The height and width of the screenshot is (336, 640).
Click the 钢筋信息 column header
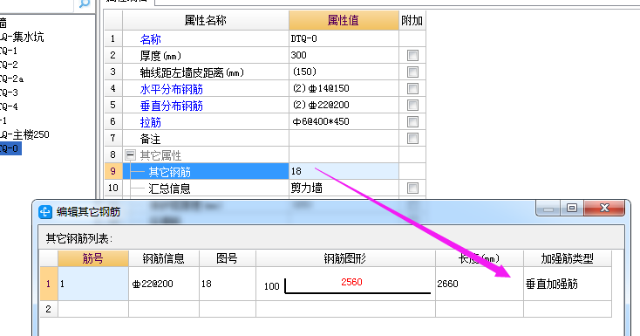[164, 258]
